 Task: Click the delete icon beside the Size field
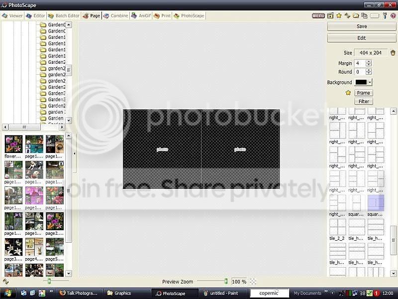pos(393,53)
